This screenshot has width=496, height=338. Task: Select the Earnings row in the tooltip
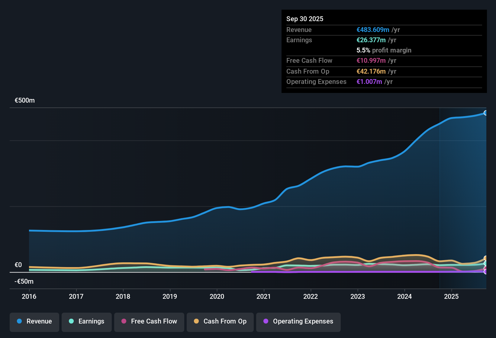(384, 40)
